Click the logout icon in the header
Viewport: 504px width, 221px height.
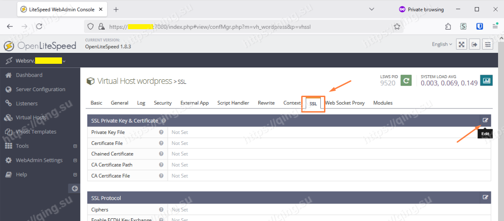coord(474,44)
